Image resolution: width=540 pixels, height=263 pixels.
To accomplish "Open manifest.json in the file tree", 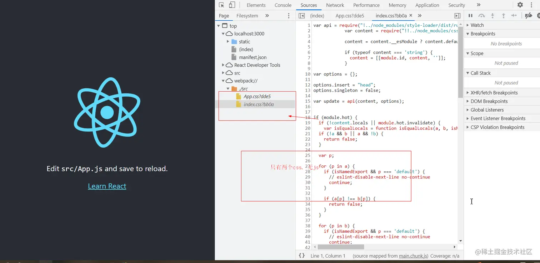I will click(253, 57).
